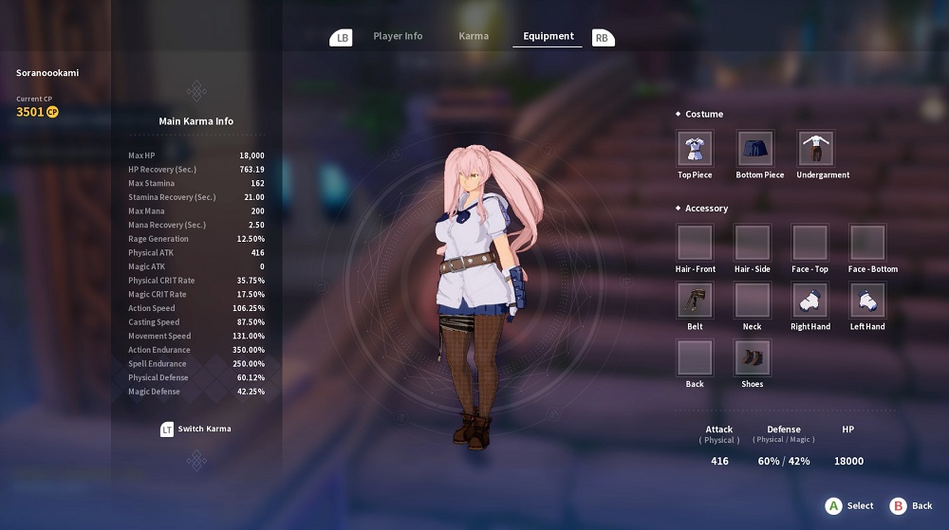Viewport: 949px width, 530px height.
Task: Click the Stamina Recovery (Sec.) stat label
Action: point(172,197)
